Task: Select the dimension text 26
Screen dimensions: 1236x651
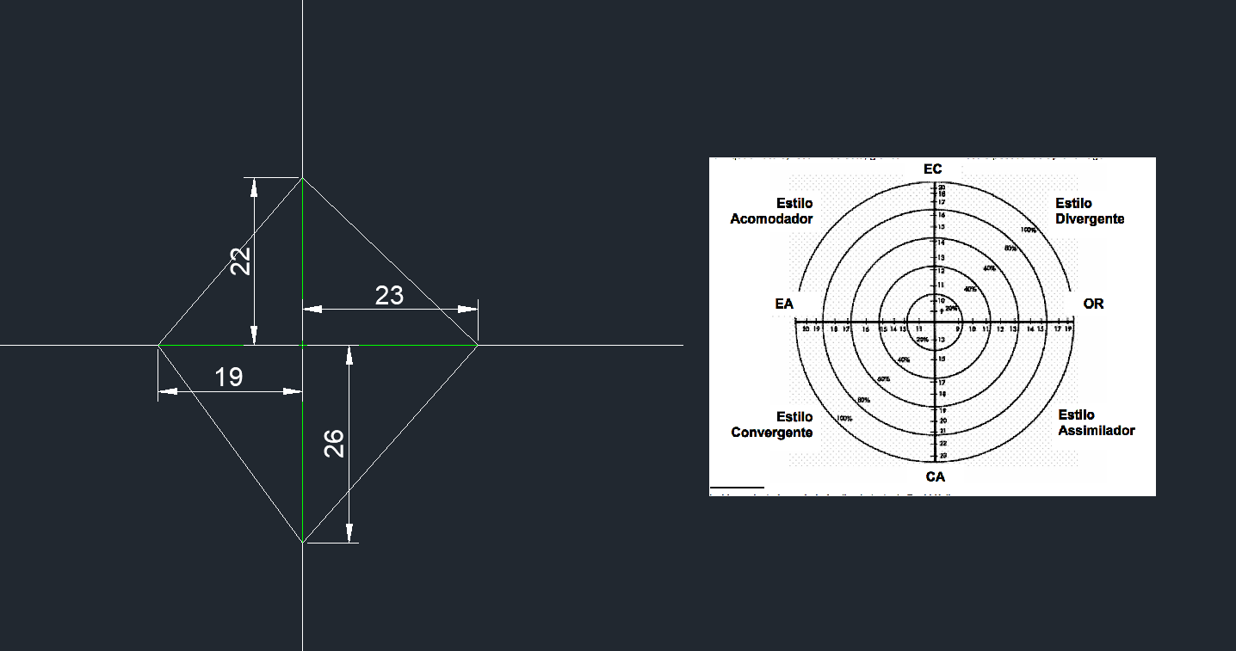Action: [334, 443]
